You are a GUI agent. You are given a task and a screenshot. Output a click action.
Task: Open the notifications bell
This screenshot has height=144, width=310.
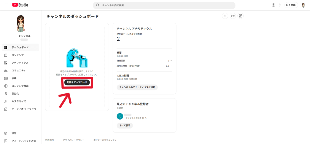[x=280, y=5]
